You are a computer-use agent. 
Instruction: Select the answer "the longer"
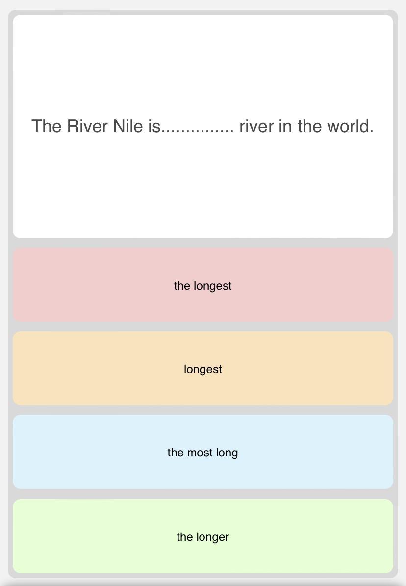coord(203,537)
